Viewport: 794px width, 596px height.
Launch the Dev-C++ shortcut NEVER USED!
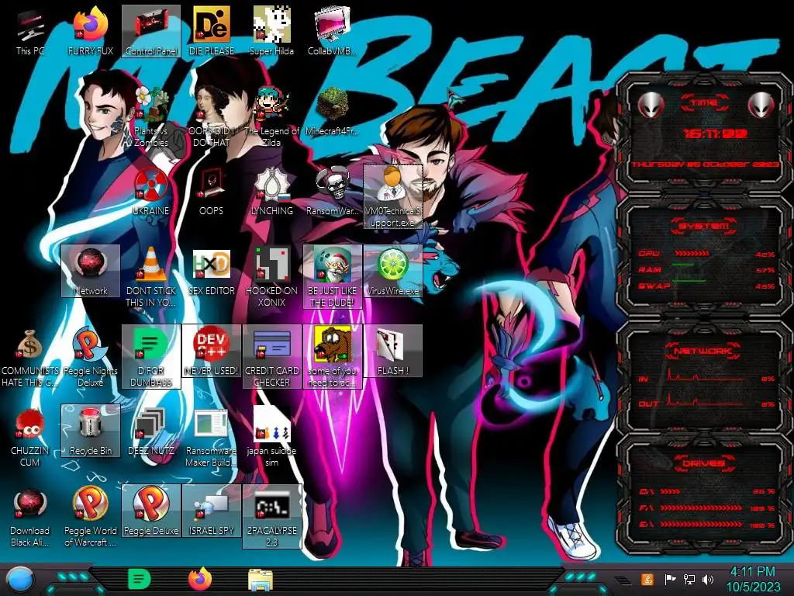211,352
